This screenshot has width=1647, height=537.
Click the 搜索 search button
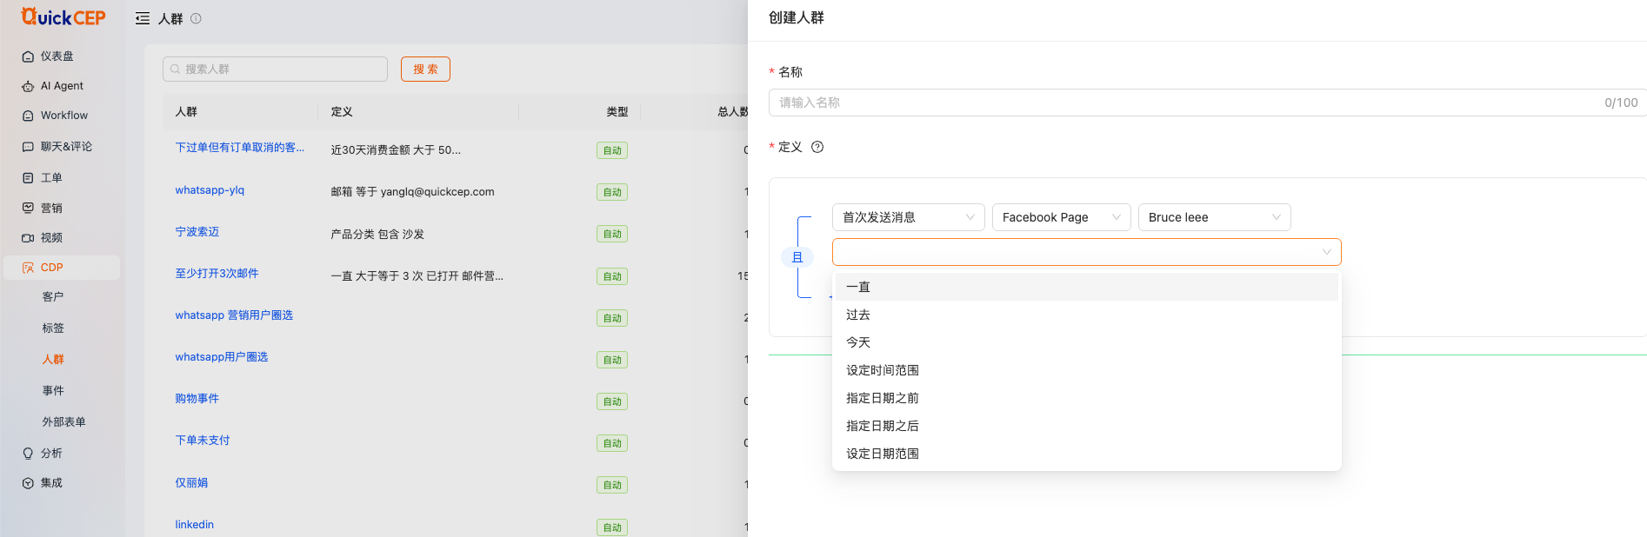click(x=425, y=70)
